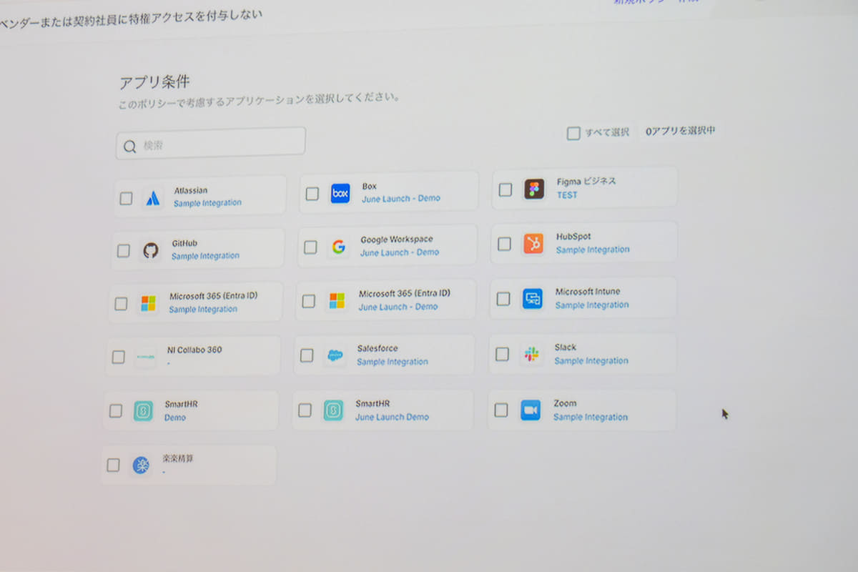The width and height of the screenshot is (858, 572).
Task: Click the 楽楽精算 app name
Action: coord(178,458)
